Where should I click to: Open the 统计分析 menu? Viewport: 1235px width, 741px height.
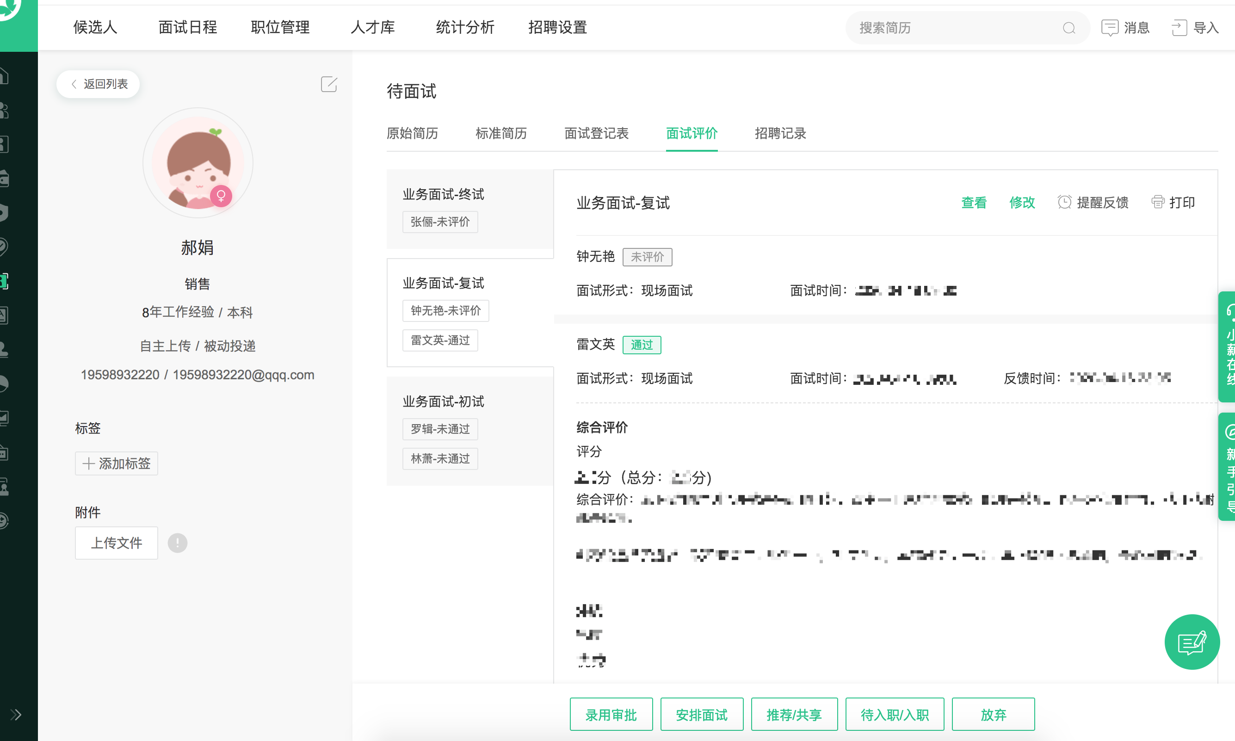[x=465, y=27]
